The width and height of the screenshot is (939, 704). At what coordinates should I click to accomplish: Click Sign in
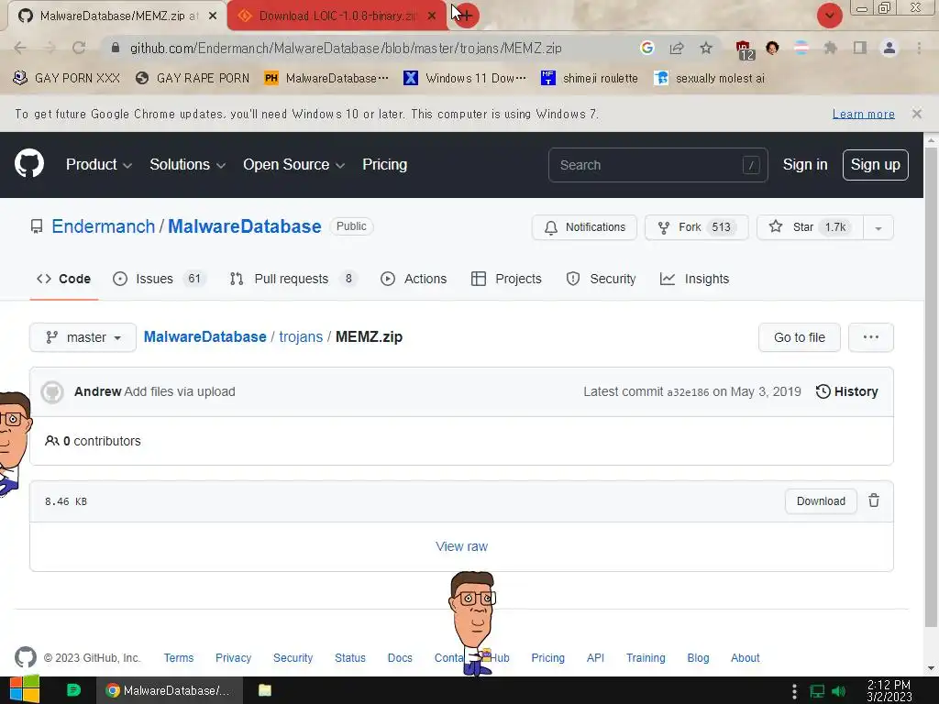[x=805, y=165]
